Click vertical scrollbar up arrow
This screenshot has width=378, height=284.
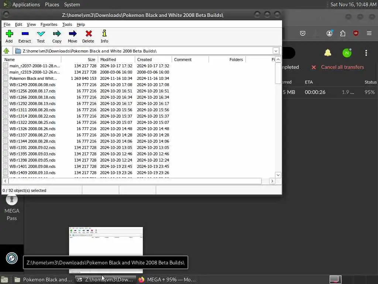pos(278,60)
